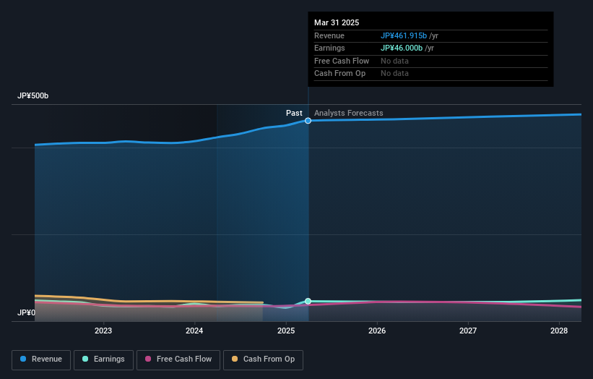Toggle the Revenue legend series
The image size is (593, 379).
click(x=41, y=359)
